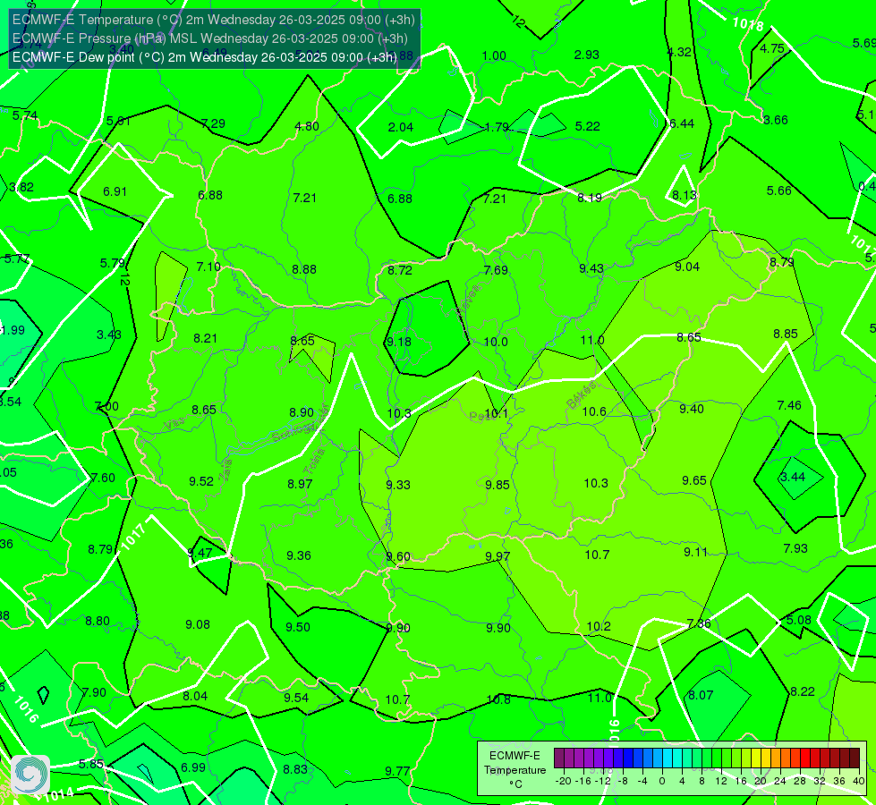The image size is (876, 805).
Task: Click the 8.21 temperature value
Action: tap(206, 338)
